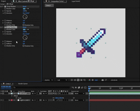Click Drop Shadow 2 Distance value 2.0
Viewport: 140px width, 111px height.
pos(24,41)
